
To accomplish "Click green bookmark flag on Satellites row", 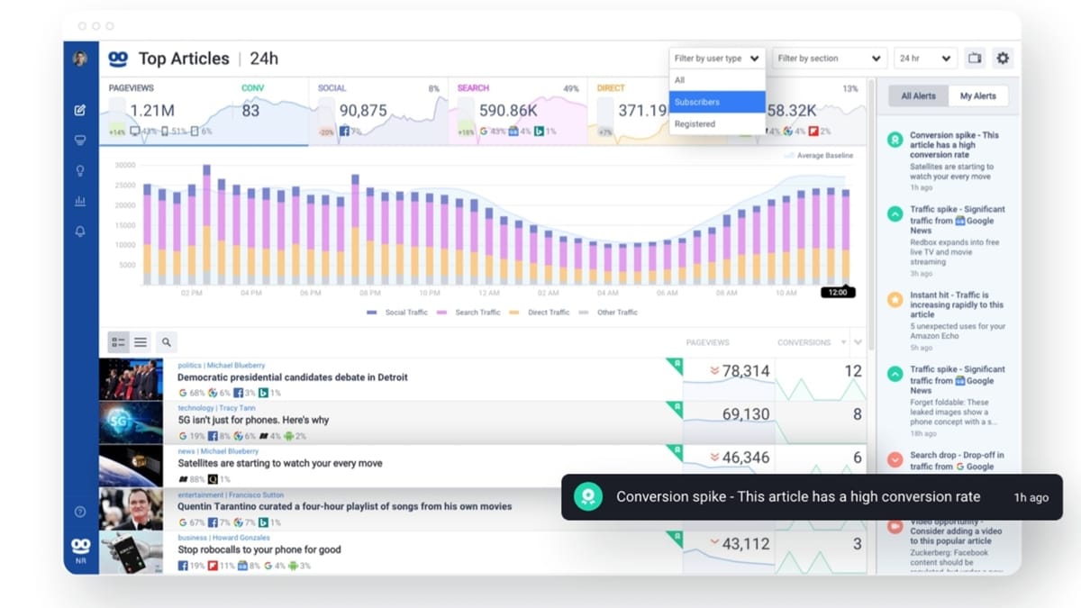I will coord(674,452).
